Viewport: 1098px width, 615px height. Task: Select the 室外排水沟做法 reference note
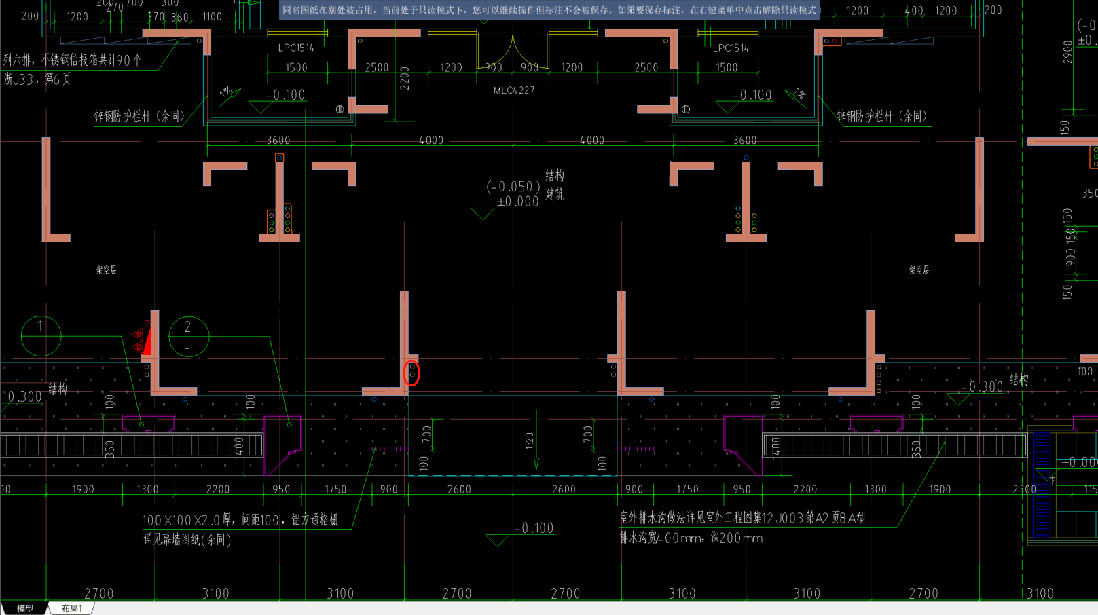pos(742,518)
